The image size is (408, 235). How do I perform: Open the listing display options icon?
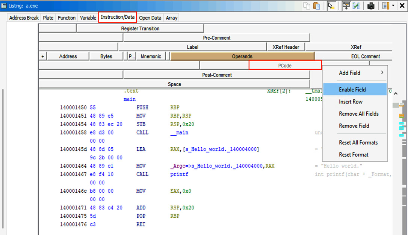(385, 6)
